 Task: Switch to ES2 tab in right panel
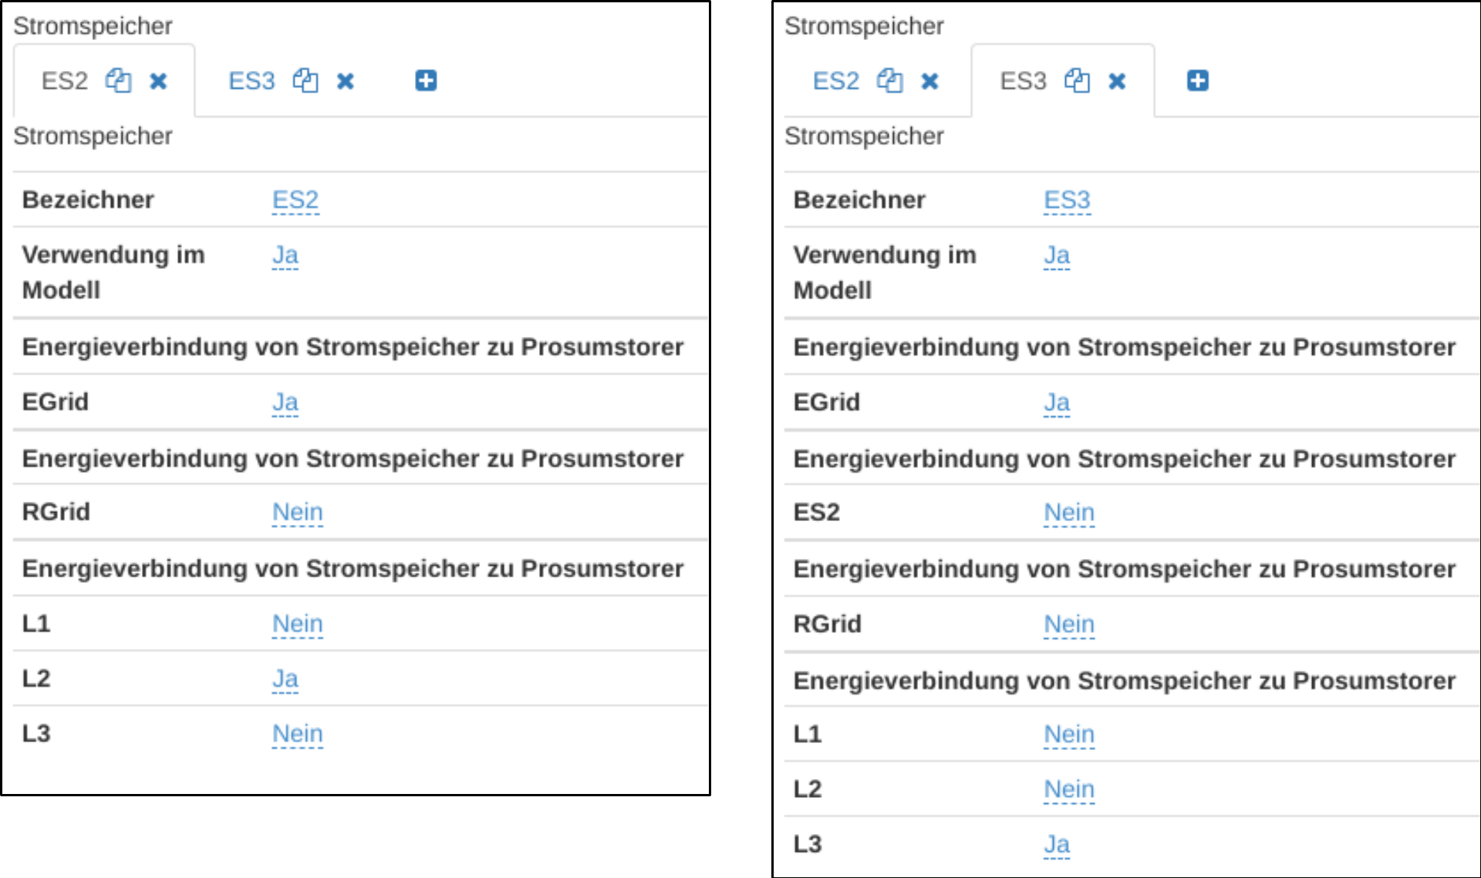tap(835, 81)
